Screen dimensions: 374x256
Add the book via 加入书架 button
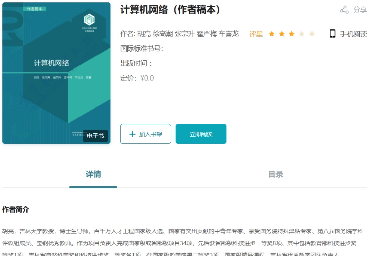tap(145, 134)
